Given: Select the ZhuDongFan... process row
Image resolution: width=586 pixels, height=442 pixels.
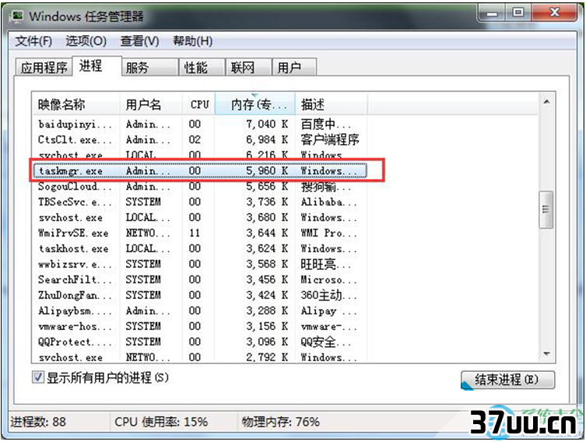Looking at the screenshot, I should tap(200, 296).
